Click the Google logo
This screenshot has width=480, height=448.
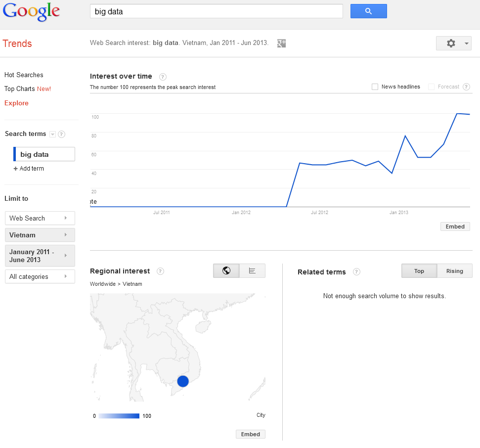point(31,12)
